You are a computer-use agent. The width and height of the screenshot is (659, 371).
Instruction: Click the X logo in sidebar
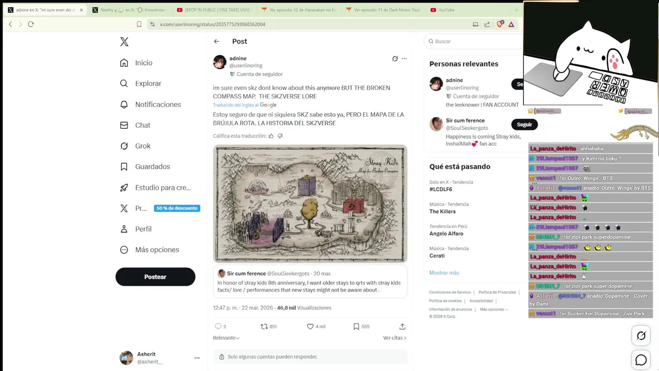pos(124,42)
